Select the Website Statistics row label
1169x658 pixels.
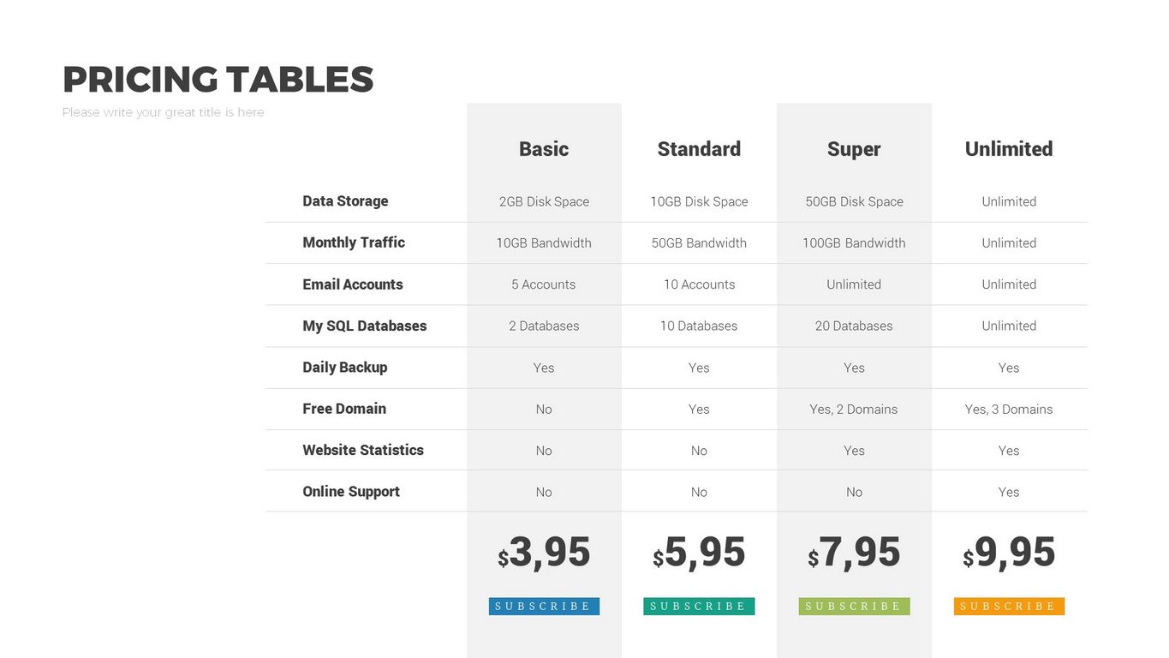pos(363,451)
